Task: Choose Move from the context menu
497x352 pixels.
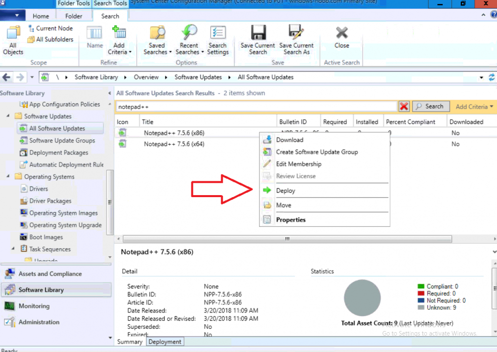Action: pyautogui.click(x=325, y=205)
